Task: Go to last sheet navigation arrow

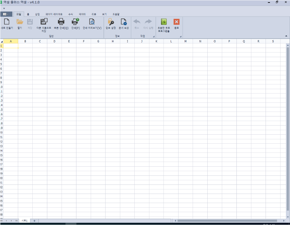Action: [17, 221]
